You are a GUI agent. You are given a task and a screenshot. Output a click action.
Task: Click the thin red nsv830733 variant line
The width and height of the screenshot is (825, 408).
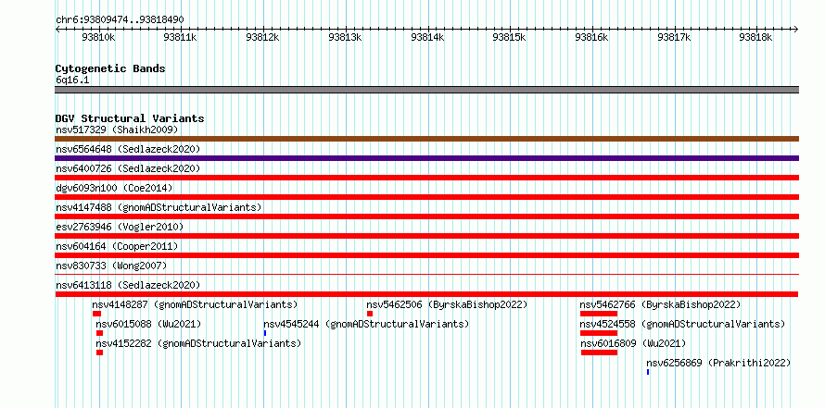[x=426, y=274]
